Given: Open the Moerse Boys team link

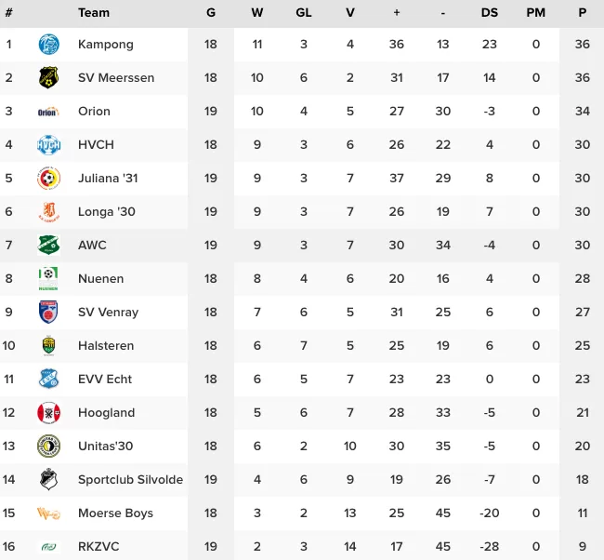Looking at the screenshot, I should coord(115,513).
